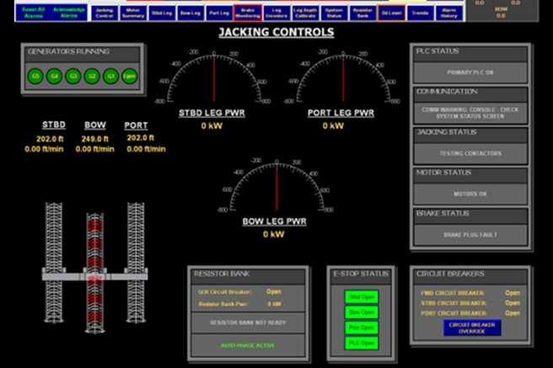Click the G3 generator indicator
Screen dimensions: 553x368
[73, 76]
